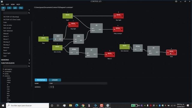Click the ADDRESS stepper field

[x=51, y=87]
